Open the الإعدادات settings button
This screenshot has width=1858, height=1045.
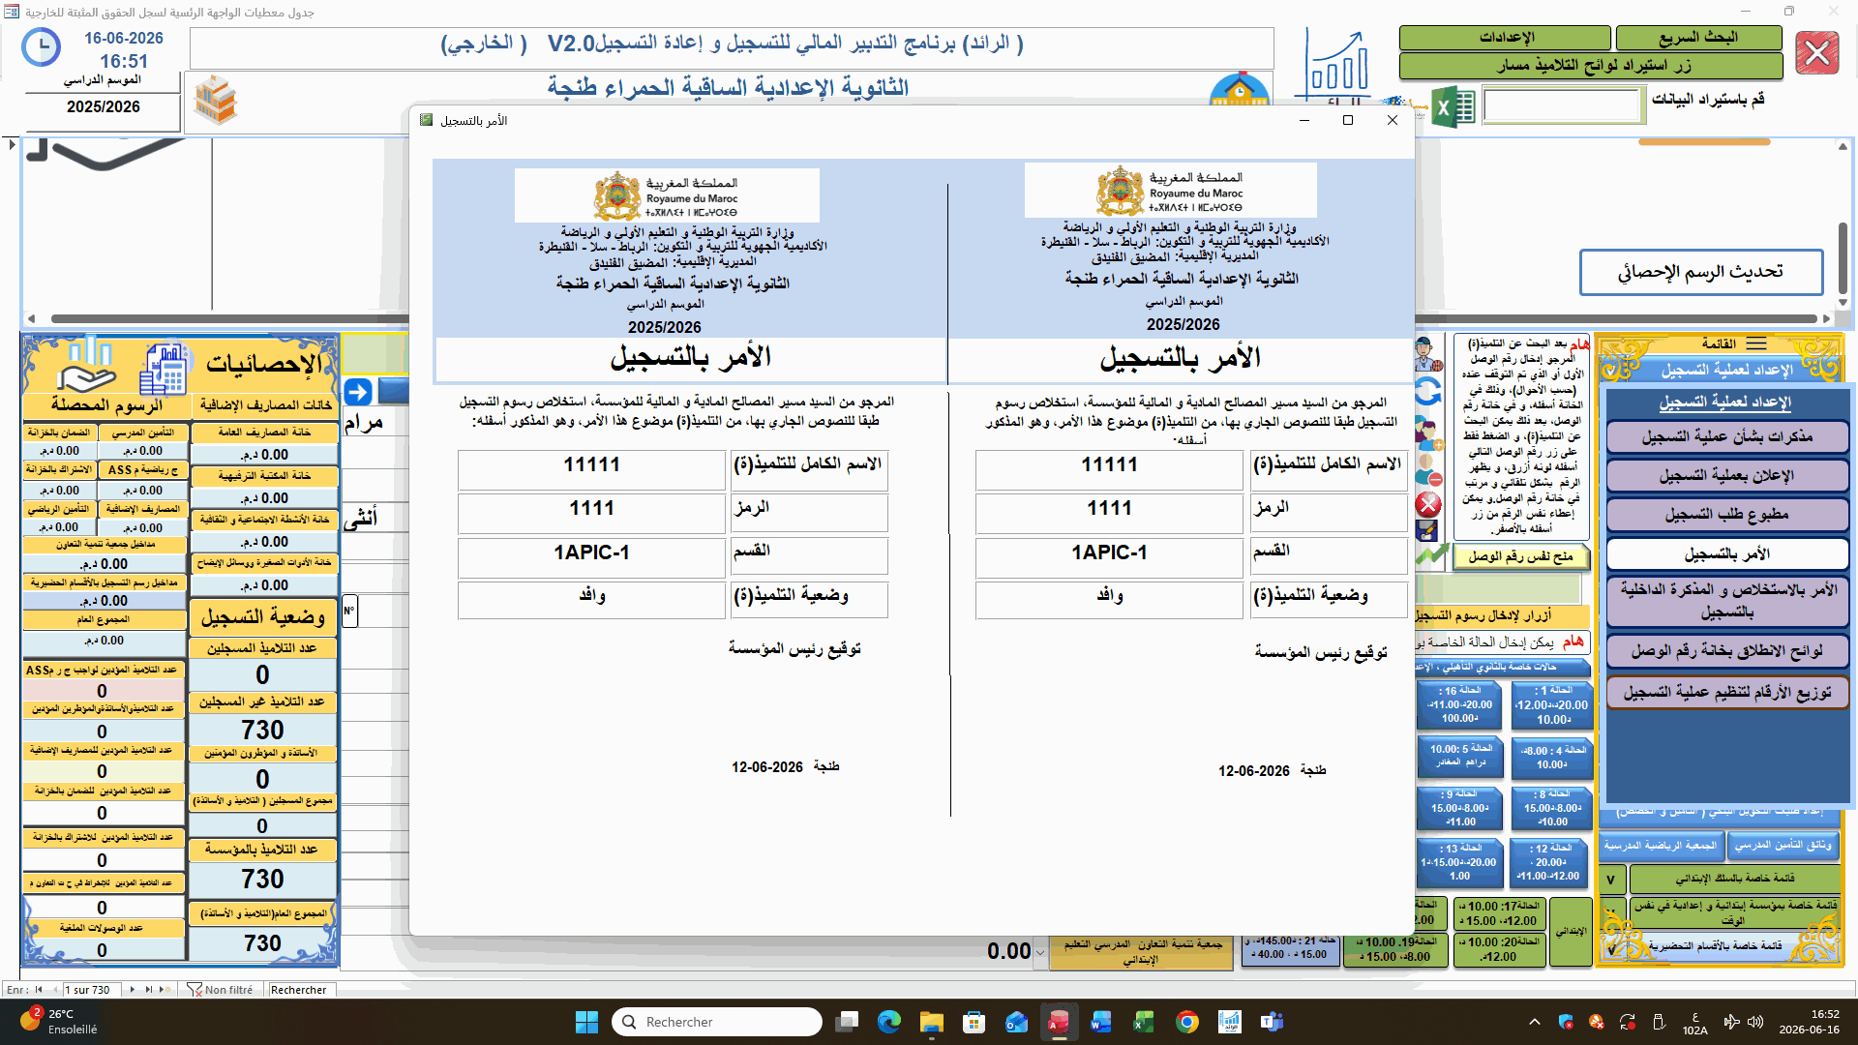tap(1506, 38)
